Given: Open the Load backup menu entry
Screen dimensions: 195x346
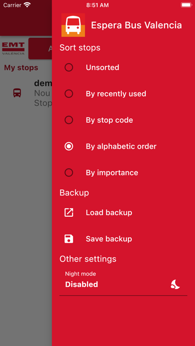Looking at the screenshot, I should (x=123, y=212).
